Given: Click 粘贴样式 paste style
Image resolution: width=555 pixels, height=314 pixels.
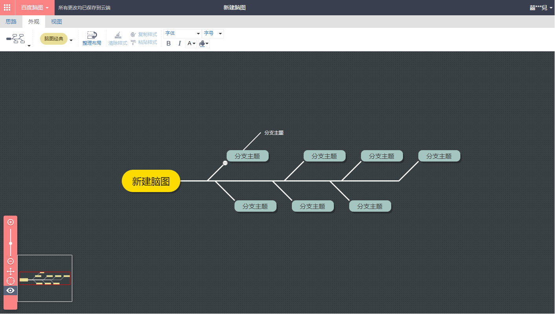Looking at the screenshot, I should (x=144, y=42).
